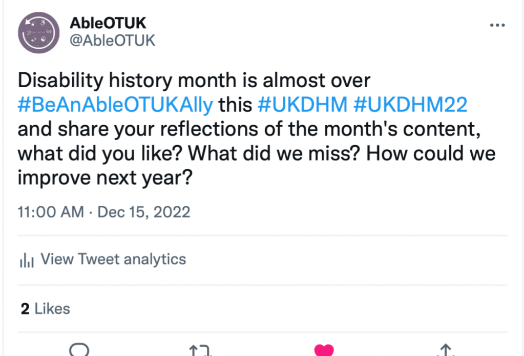This screenshot has width=524, height=356.
Task: Click the share tweet upload icon
Action: (x=446, y=351)
